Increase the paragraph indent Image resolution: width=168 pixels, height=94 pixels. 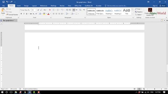pos(70,10)
